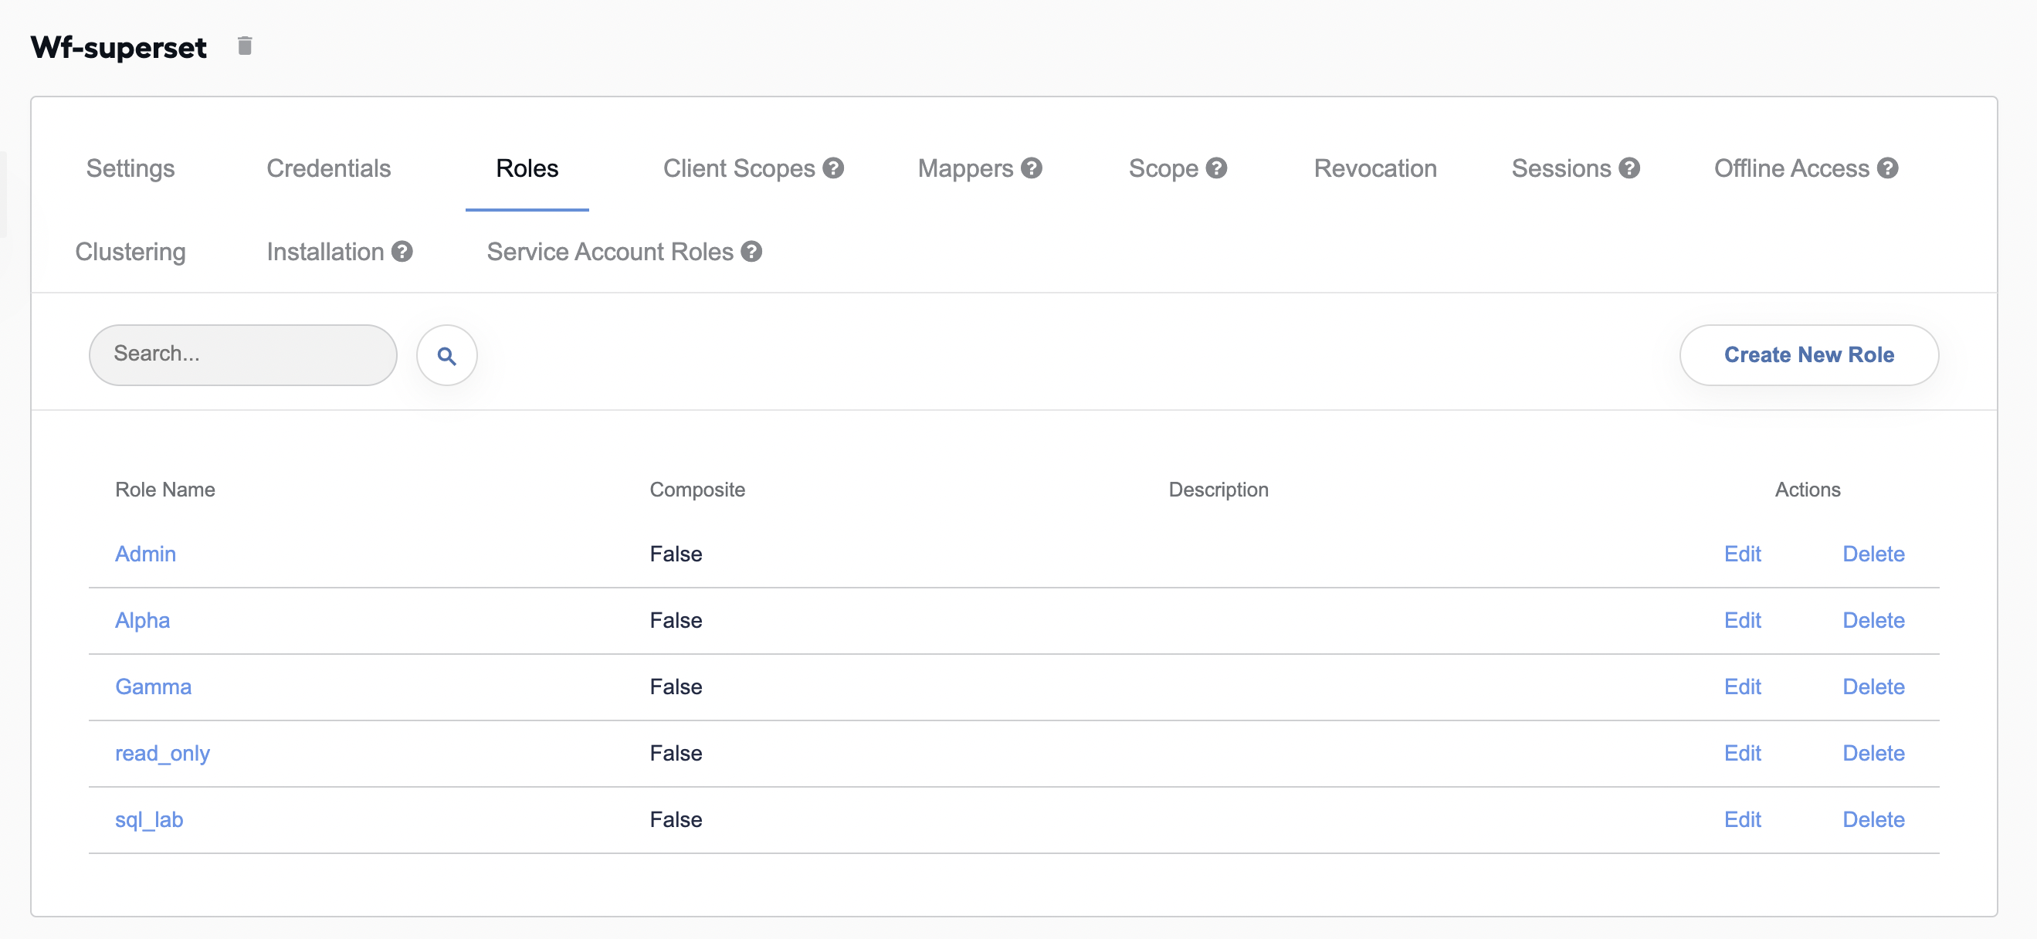2037x939 pixels.
Task: Switch to the Credentials tab
Action: 329,168
